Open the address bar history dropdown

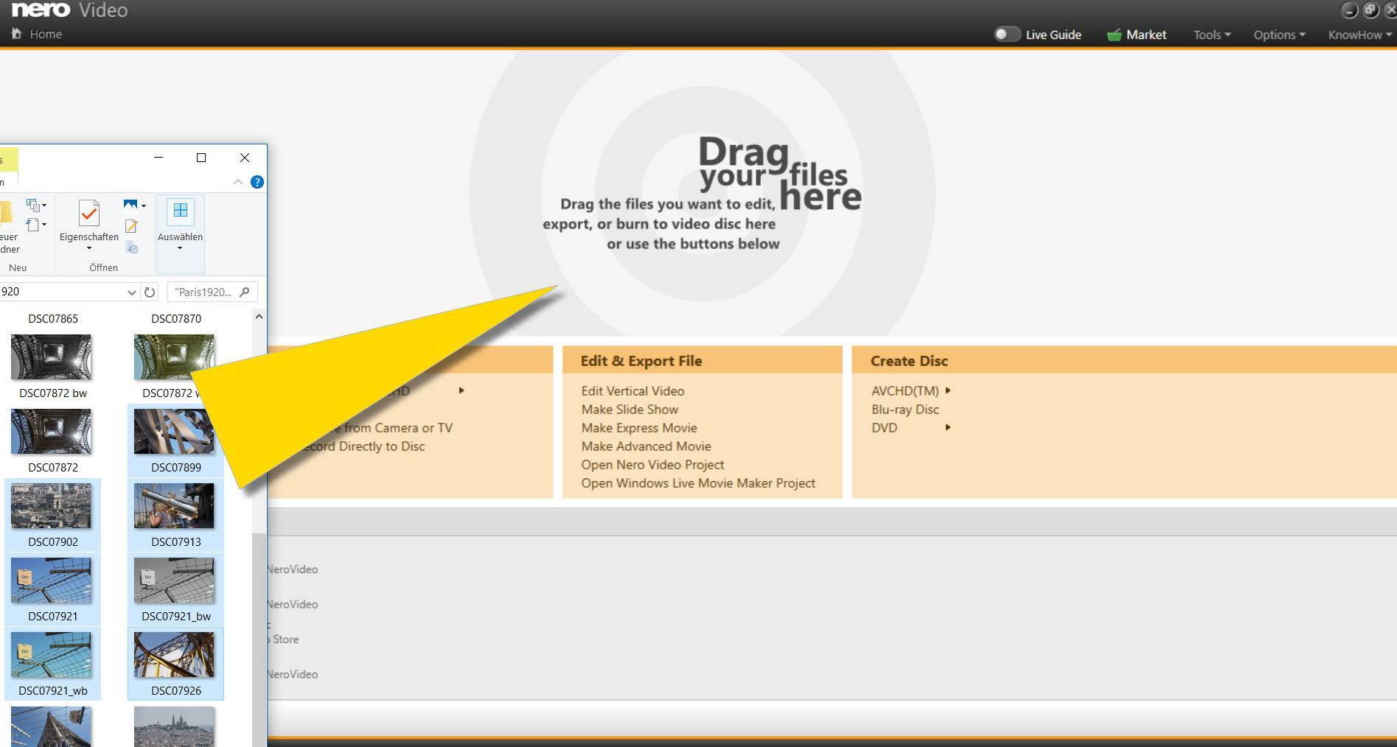tap(131, 292)
